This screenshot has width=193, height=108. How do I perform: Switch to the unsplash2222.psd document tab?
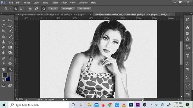(x=52, y=14)
